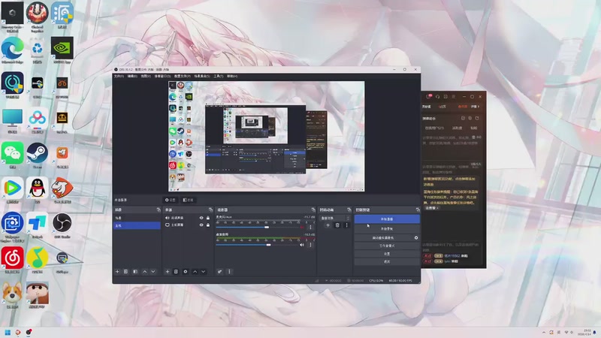Open transition properties three-dot menu in Scene Transitions
This screenshot has height=338, width=601.
[346, 225]
